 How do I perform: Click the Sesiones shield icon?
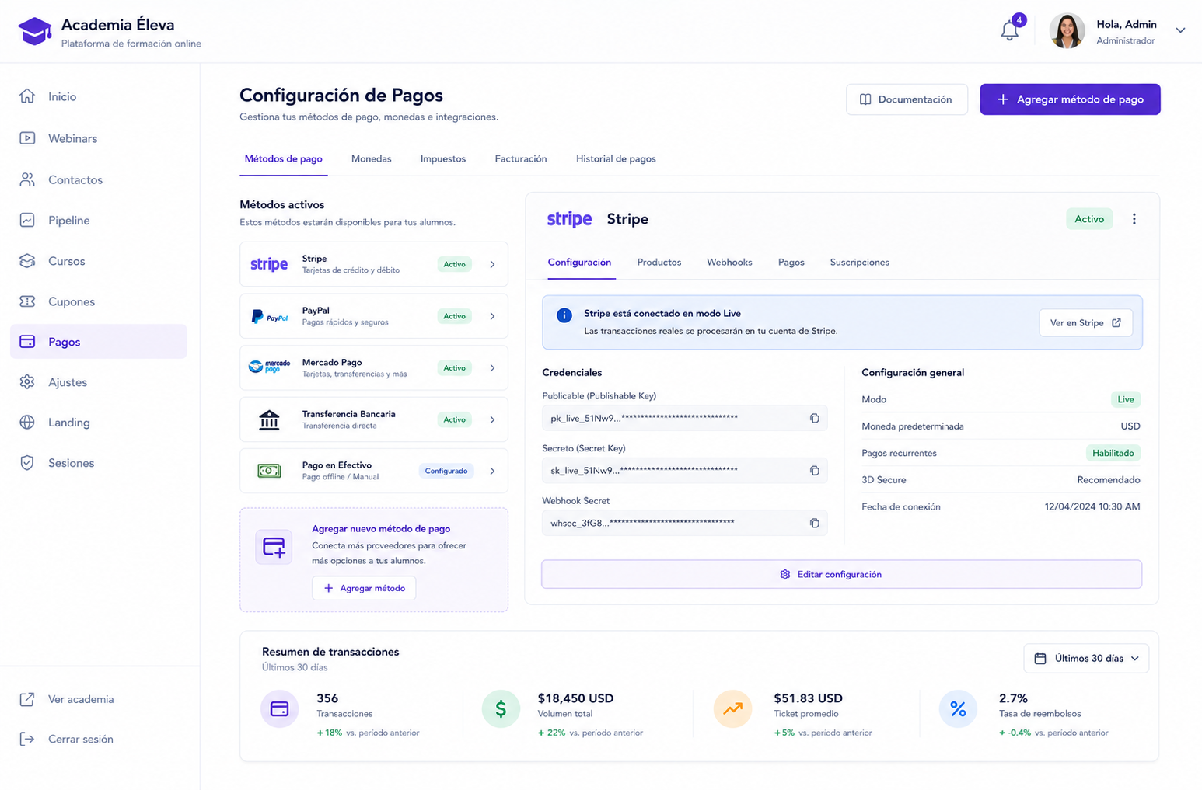tap(27, 462)
